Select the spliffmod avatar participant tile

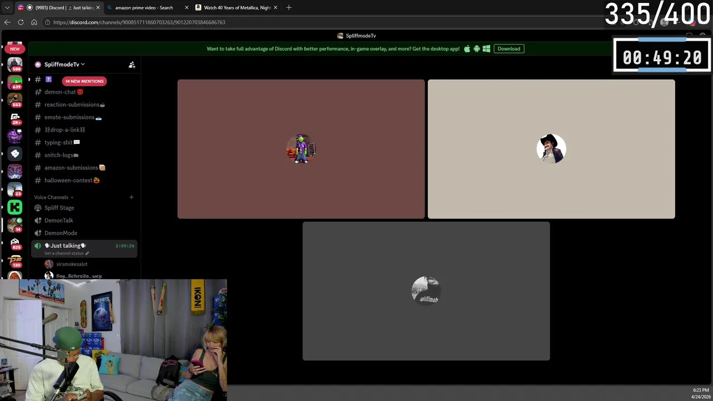point(426,291)
